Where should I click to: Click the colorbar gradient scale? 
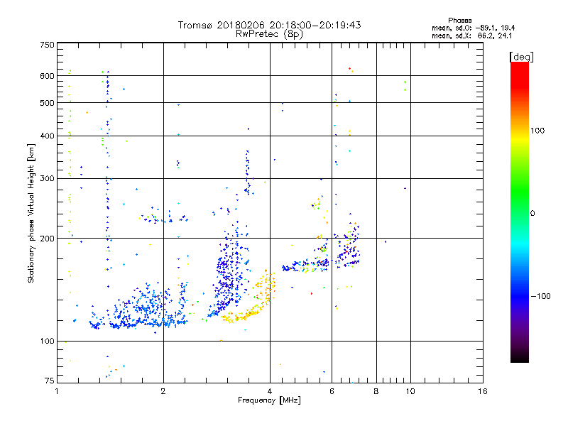(520, 212)
